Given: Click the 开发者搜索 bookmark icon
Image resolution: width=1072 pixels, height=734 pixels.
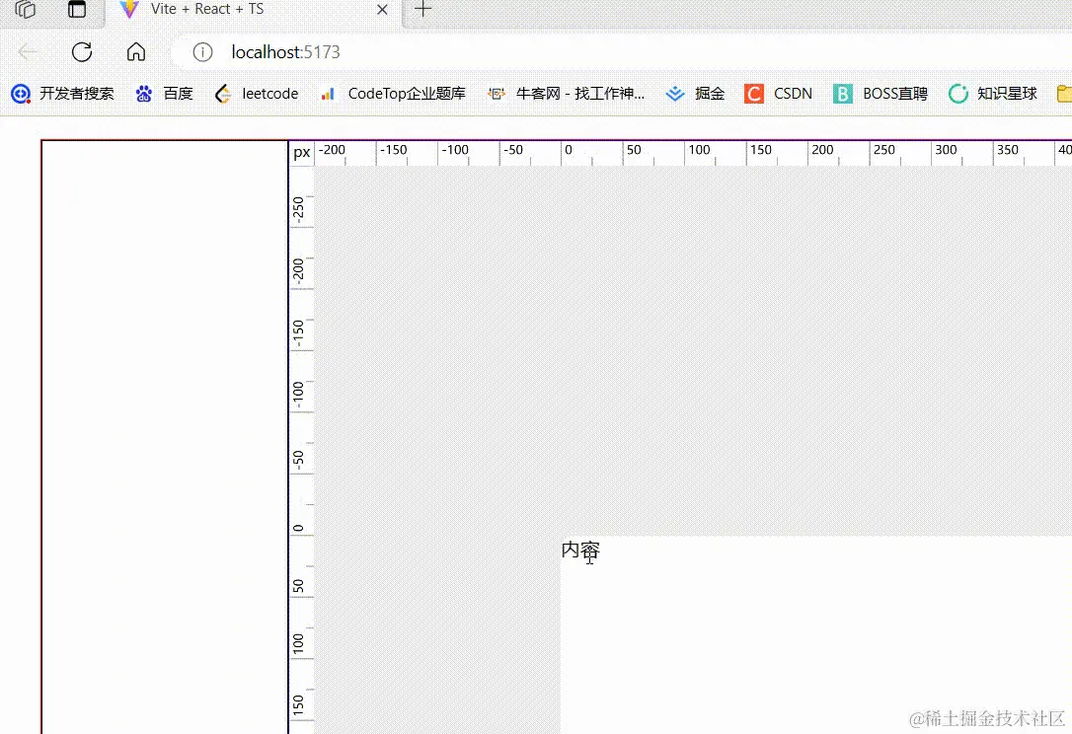Looking at the screenshot, I should (x=20, y=93).
